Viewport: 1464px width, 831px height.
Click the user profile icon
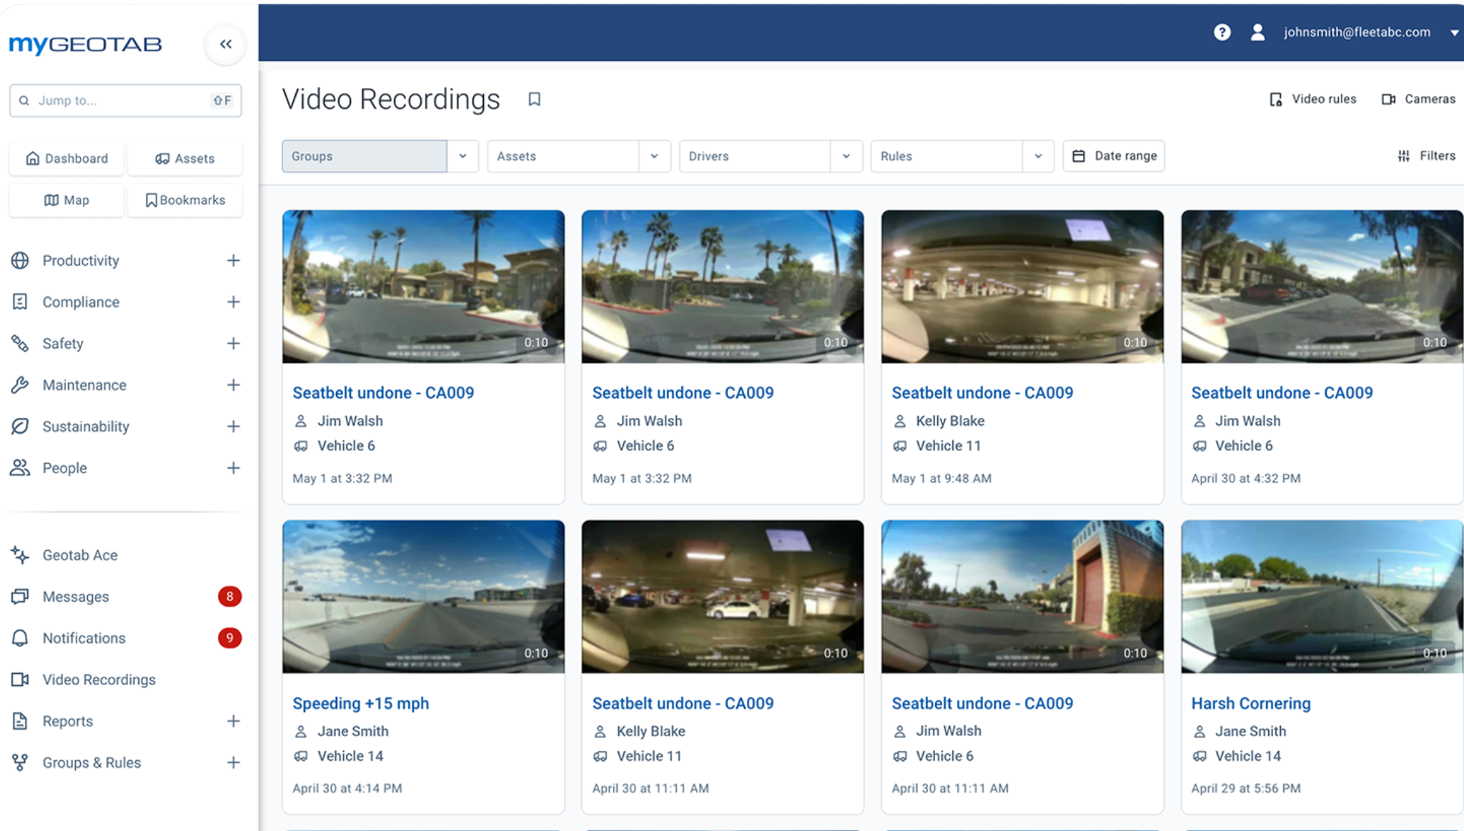click(x=1257, y=32)
